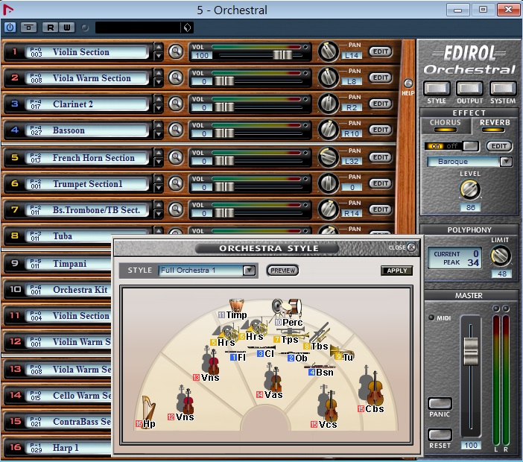Click the RESET button

click(x=440, y=434)
